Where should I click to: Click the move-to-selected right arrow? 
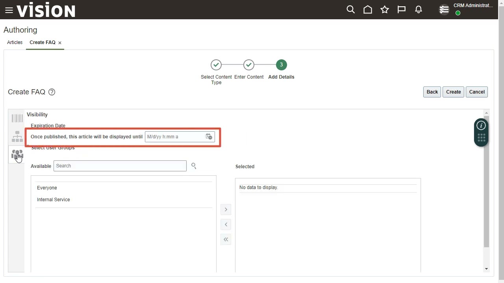[226, 209]
